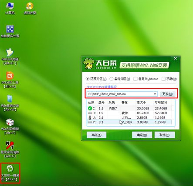Click the 更多 browse button
Viewport: 193px width, 186px height.
167,94
